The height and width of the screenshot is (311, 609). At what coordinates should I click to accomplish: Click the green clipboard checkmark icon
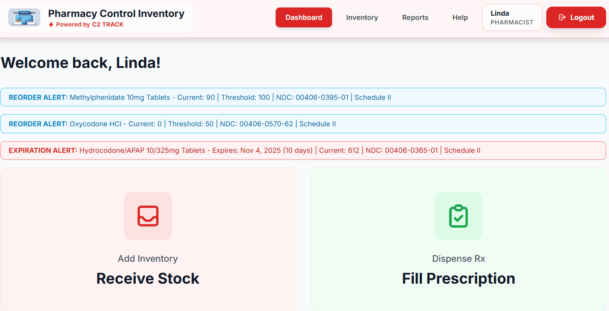point(458,216)
